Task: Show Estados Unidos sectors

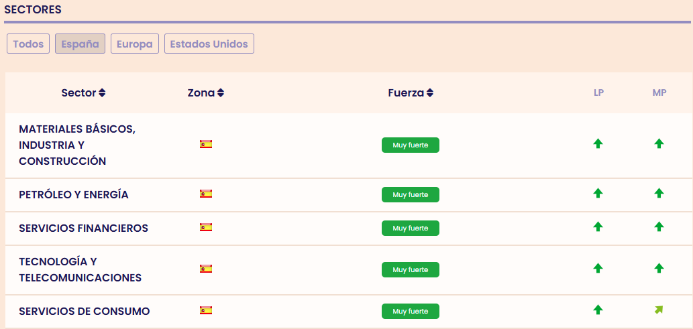Action: pos(209,44)
